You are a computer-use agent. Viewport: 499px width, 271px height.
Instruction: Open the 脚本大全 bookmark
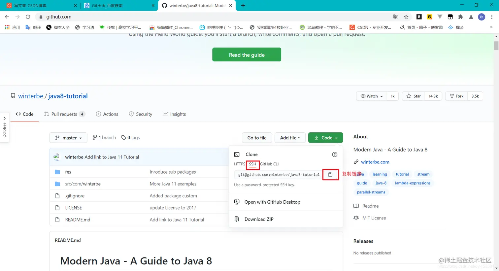point(58,27)
